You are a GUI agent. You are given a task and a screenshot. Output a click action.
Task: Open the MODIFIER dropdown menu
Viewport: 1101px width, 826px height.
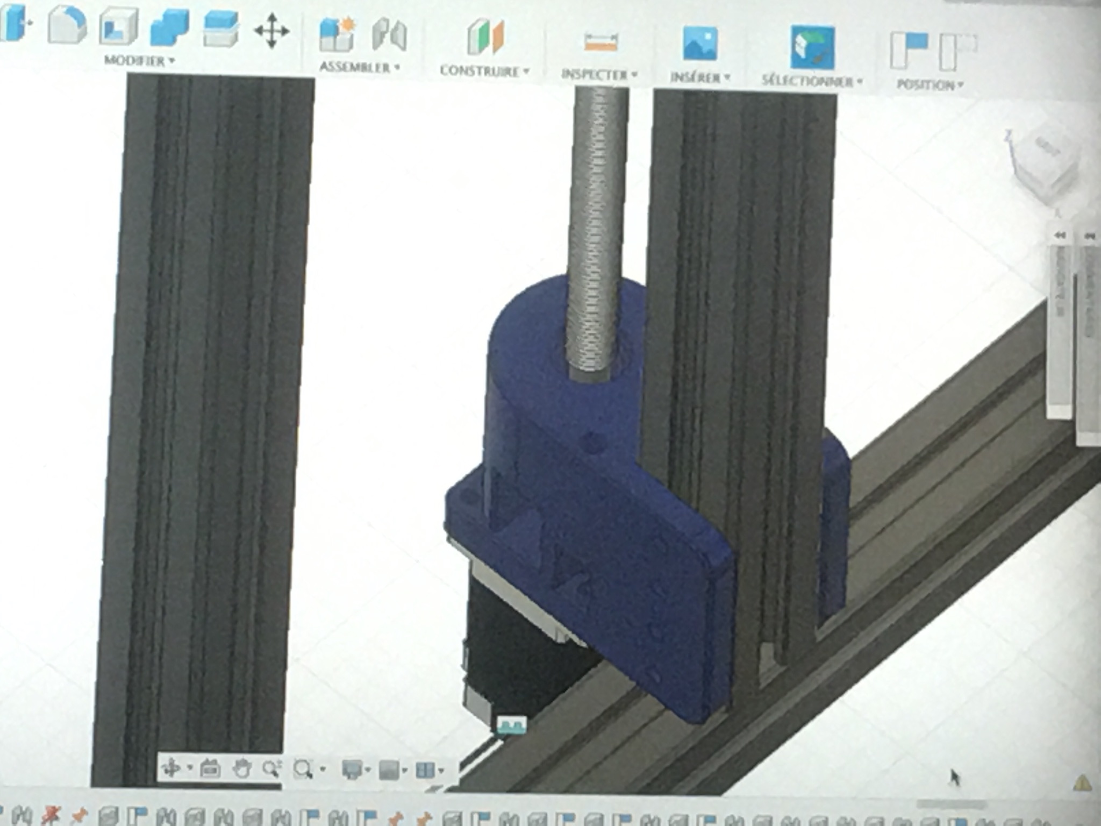(x=140, y=60)
